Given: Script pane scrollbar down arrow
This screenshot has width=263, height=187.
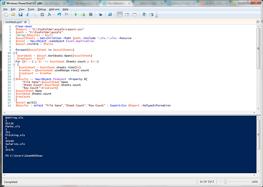Looking at the screenshot, I should click(258, 108).
